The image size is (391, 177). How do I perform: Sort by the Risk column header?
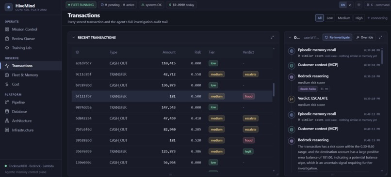click(198, 52)
